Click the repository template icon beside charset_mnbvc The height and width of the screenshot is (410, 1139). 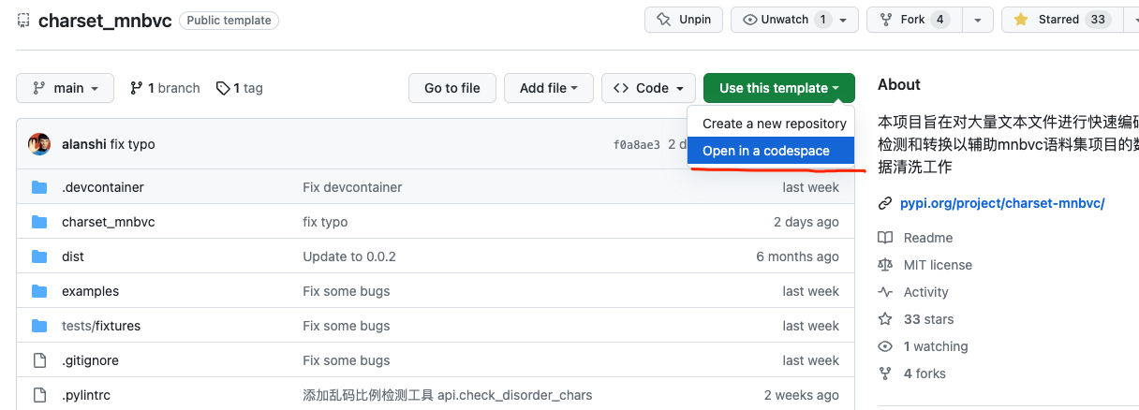pos(24,20)
